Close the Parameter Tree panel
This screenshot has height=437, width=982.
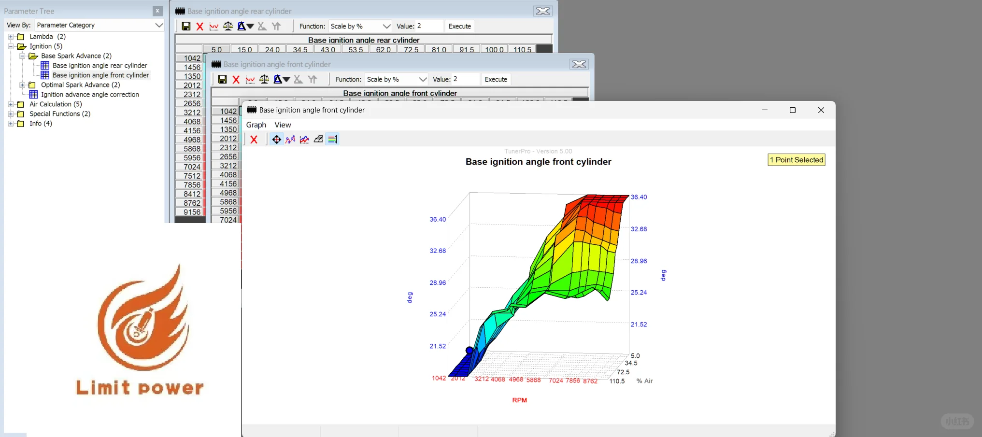coord(157,11)
